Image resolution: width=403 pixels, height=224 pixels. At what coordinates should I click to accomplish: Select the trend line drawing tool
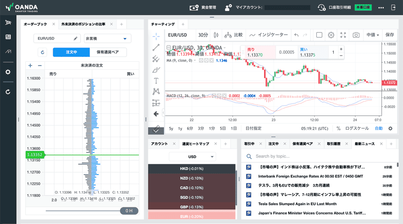156,47
